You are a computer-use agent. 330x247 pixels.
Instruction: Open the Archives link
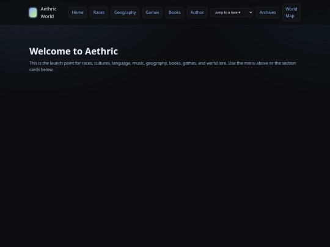pos(268,12)
